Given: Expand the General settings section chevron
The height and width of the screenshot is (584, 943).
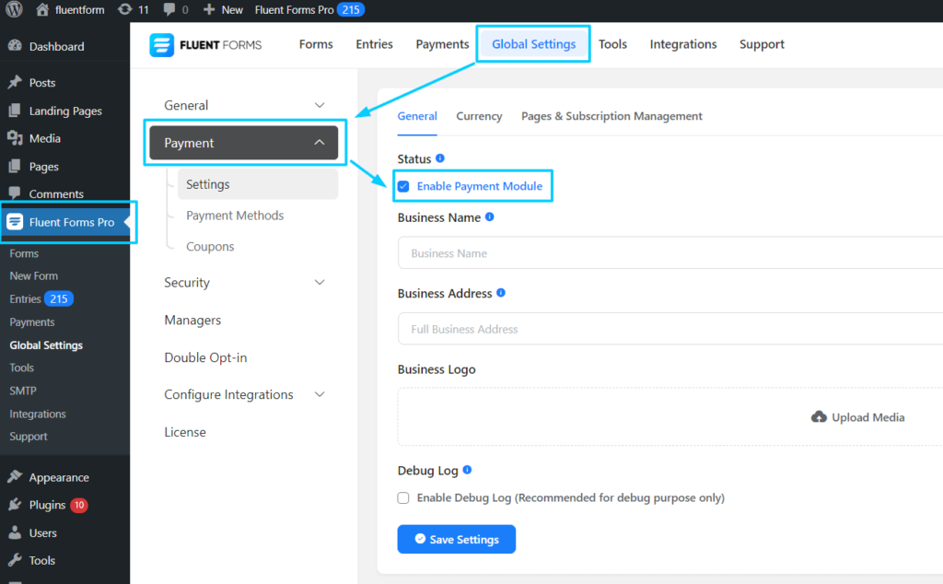Looking at the screenshot, I should point(320,105).
